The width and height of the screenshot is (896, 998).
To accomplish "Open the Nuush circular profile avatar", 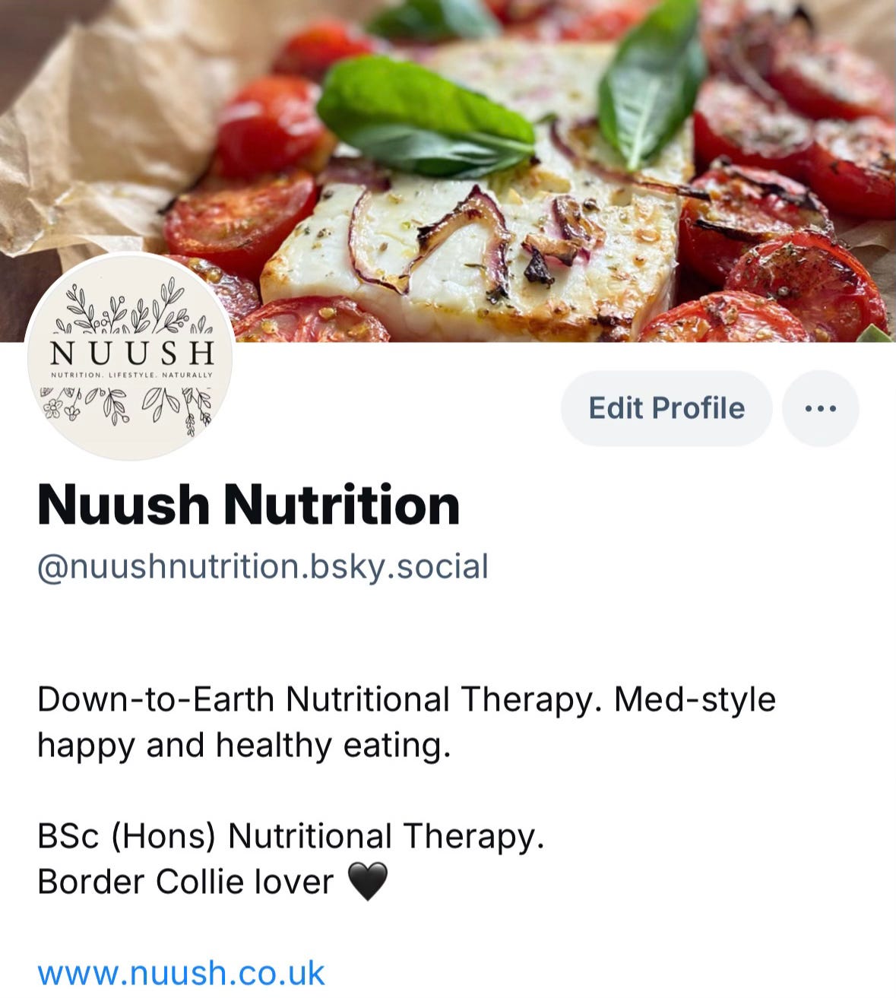I will pyautogui.click(x=130, y=356).
